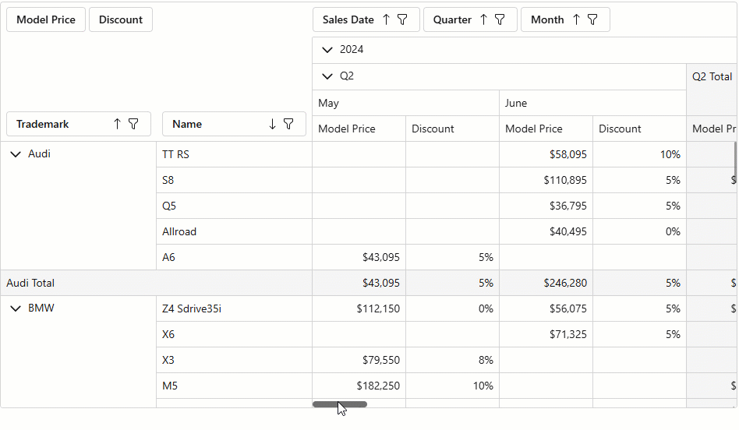The width and height of the screenshot is (739, 430).
Task: Click the Month sort arrow
Action: [576, 19]
